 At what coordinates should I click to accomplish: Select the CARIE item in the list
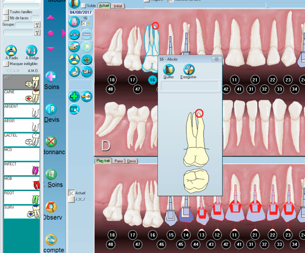(x=21, y=97)
